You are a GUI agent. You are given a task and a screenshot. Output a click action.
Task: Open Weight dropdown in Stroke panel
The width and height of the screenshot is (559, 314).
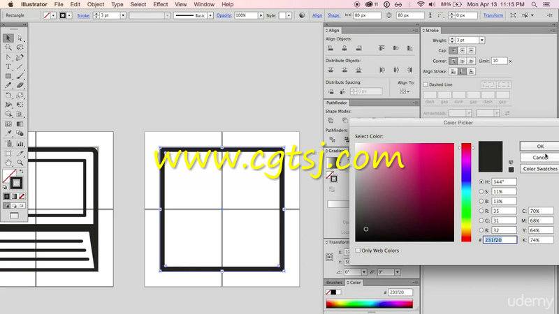pyautogui.click(x=482, y=40)
